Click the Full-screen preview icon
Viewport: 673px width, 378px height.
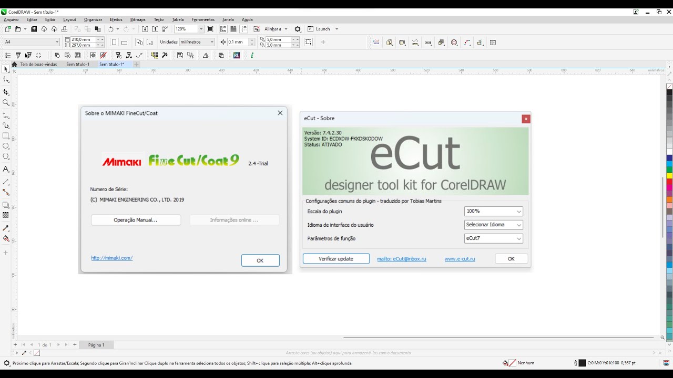coord(210,29)
